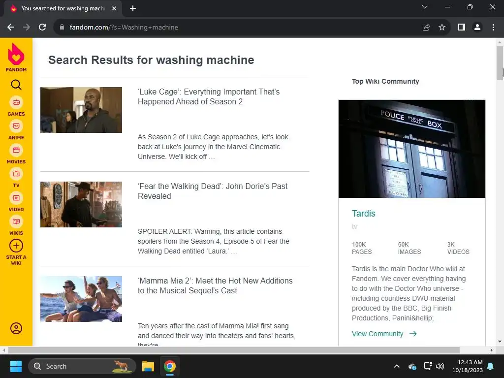Click the View Community arrow icon
Image resolution: width=504 pixels, height=378 pixels.
(x=413, y=334)
